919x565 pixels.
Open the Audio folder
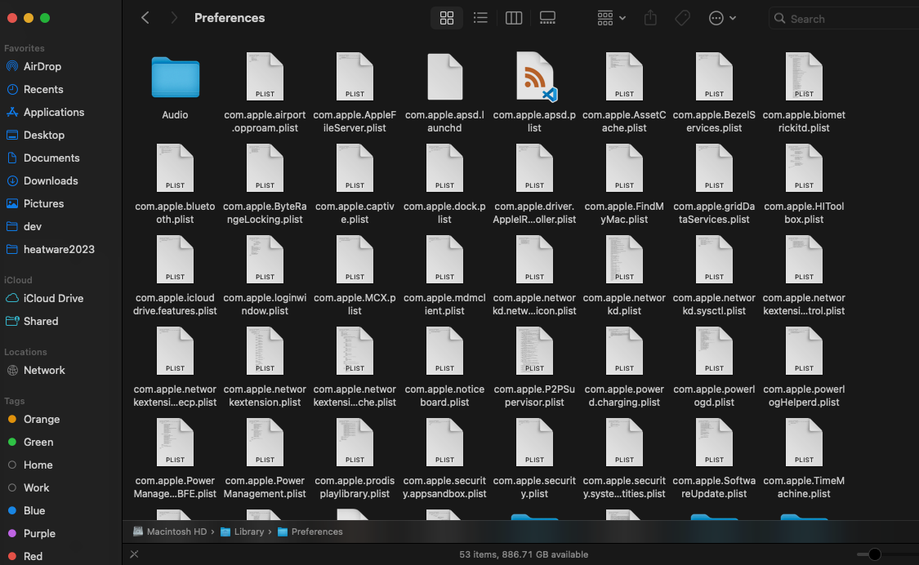175,78
